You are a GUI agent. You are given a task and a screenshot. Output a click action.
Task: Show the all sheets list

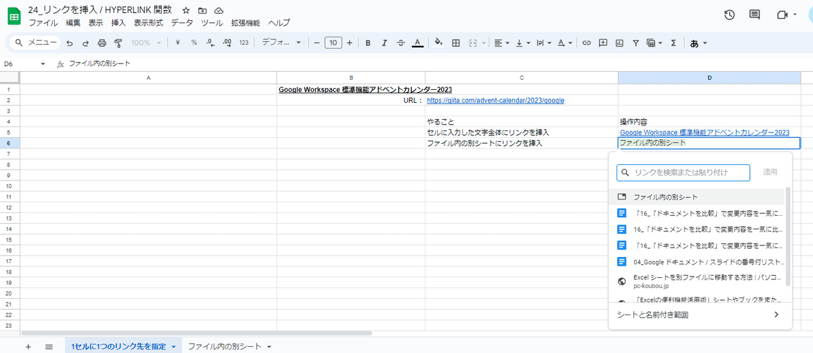pyautogui.click(x=49, y=346)
